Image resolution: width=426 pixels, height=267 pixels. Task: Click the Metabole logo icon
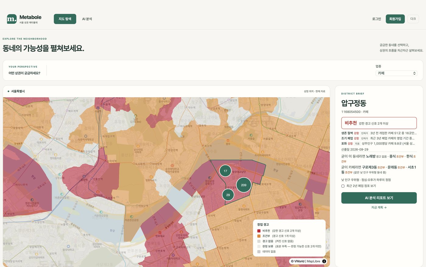[12, 19]
